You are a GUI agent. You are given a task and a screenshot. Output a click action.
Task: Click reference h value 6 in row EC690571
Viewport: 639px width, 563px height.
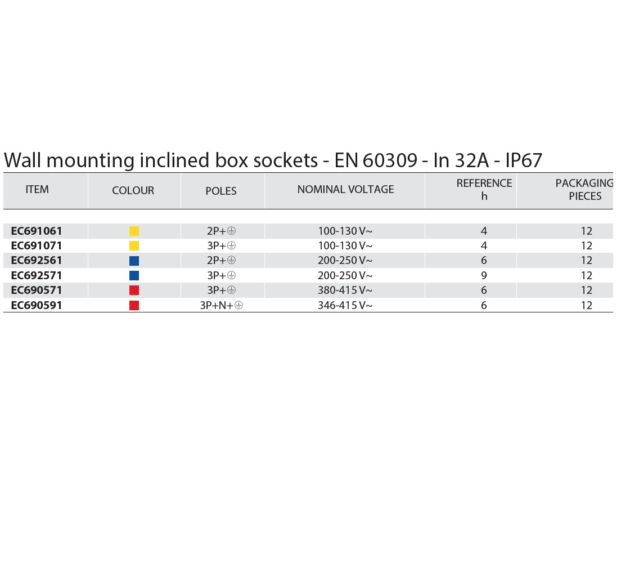tap(484, 290)
